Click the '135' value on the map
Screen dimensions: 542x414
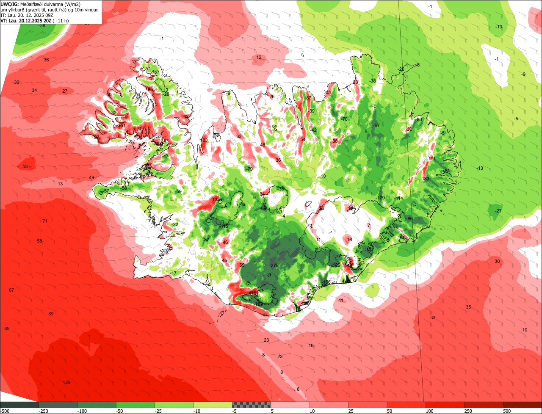(x=216, y=199)
